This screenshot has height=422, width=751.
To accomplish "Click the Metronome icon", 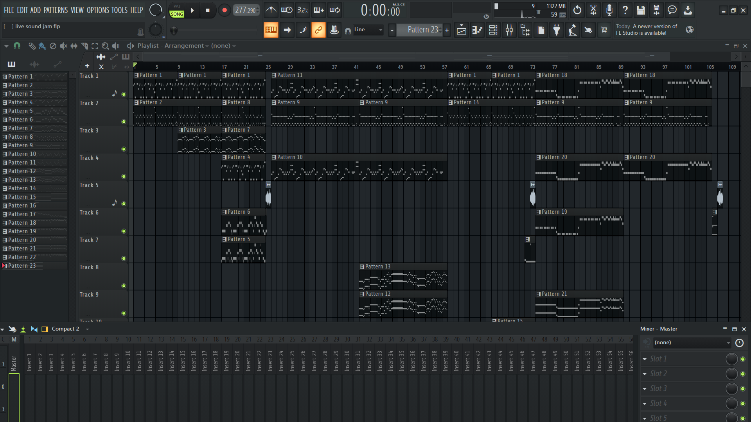I will [x=271, y=10].
